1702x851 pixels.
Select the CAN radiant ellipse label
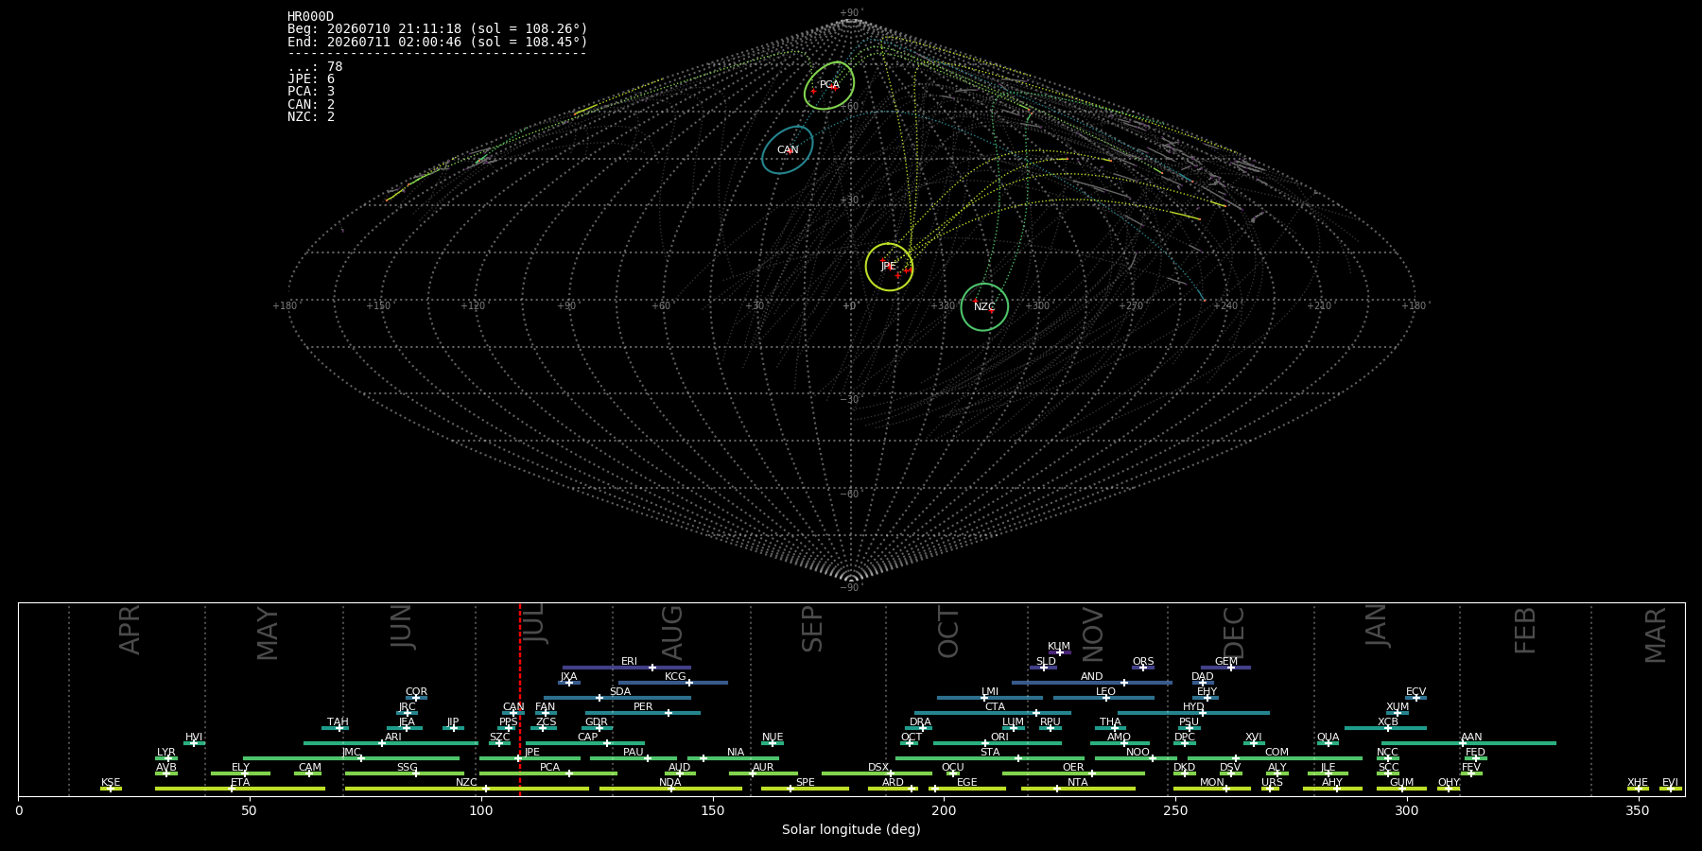788,150
